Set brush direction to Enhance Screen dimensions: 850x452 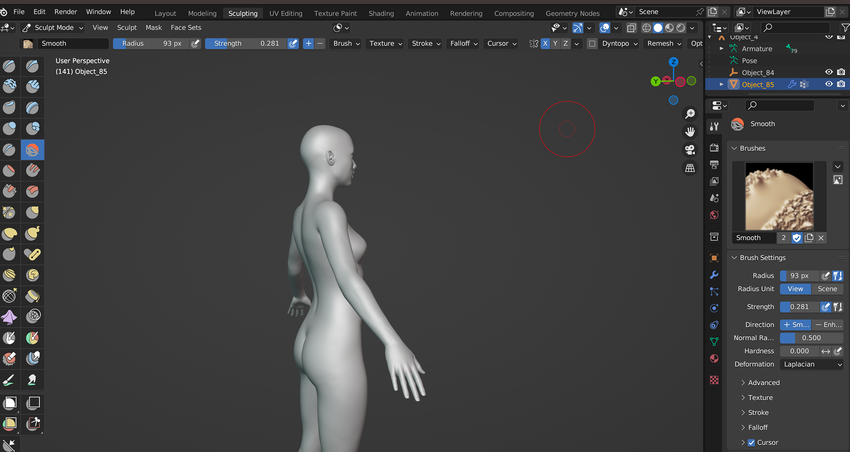click(827, 325)
